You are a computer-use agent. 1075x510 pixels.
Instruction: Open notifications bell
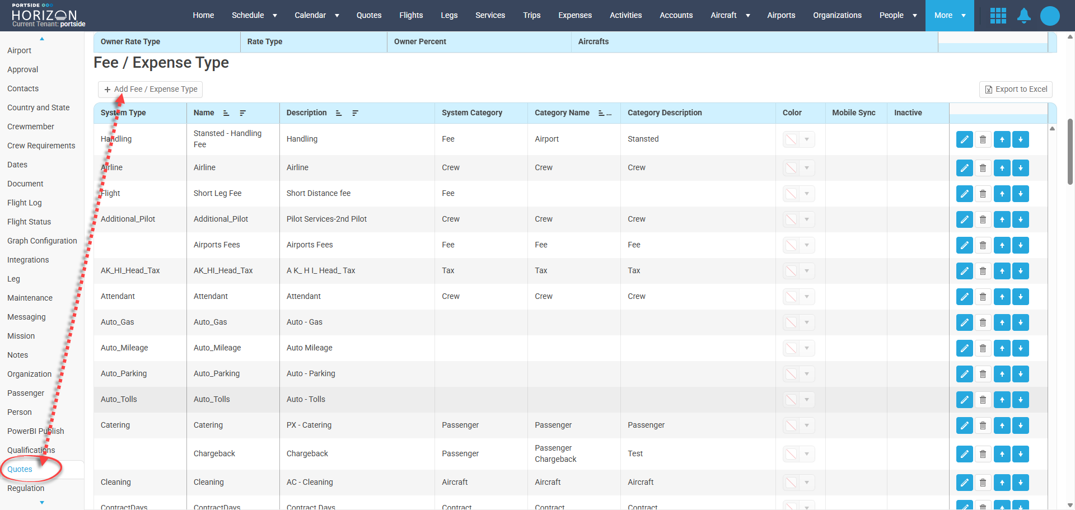click(1023, 16)
